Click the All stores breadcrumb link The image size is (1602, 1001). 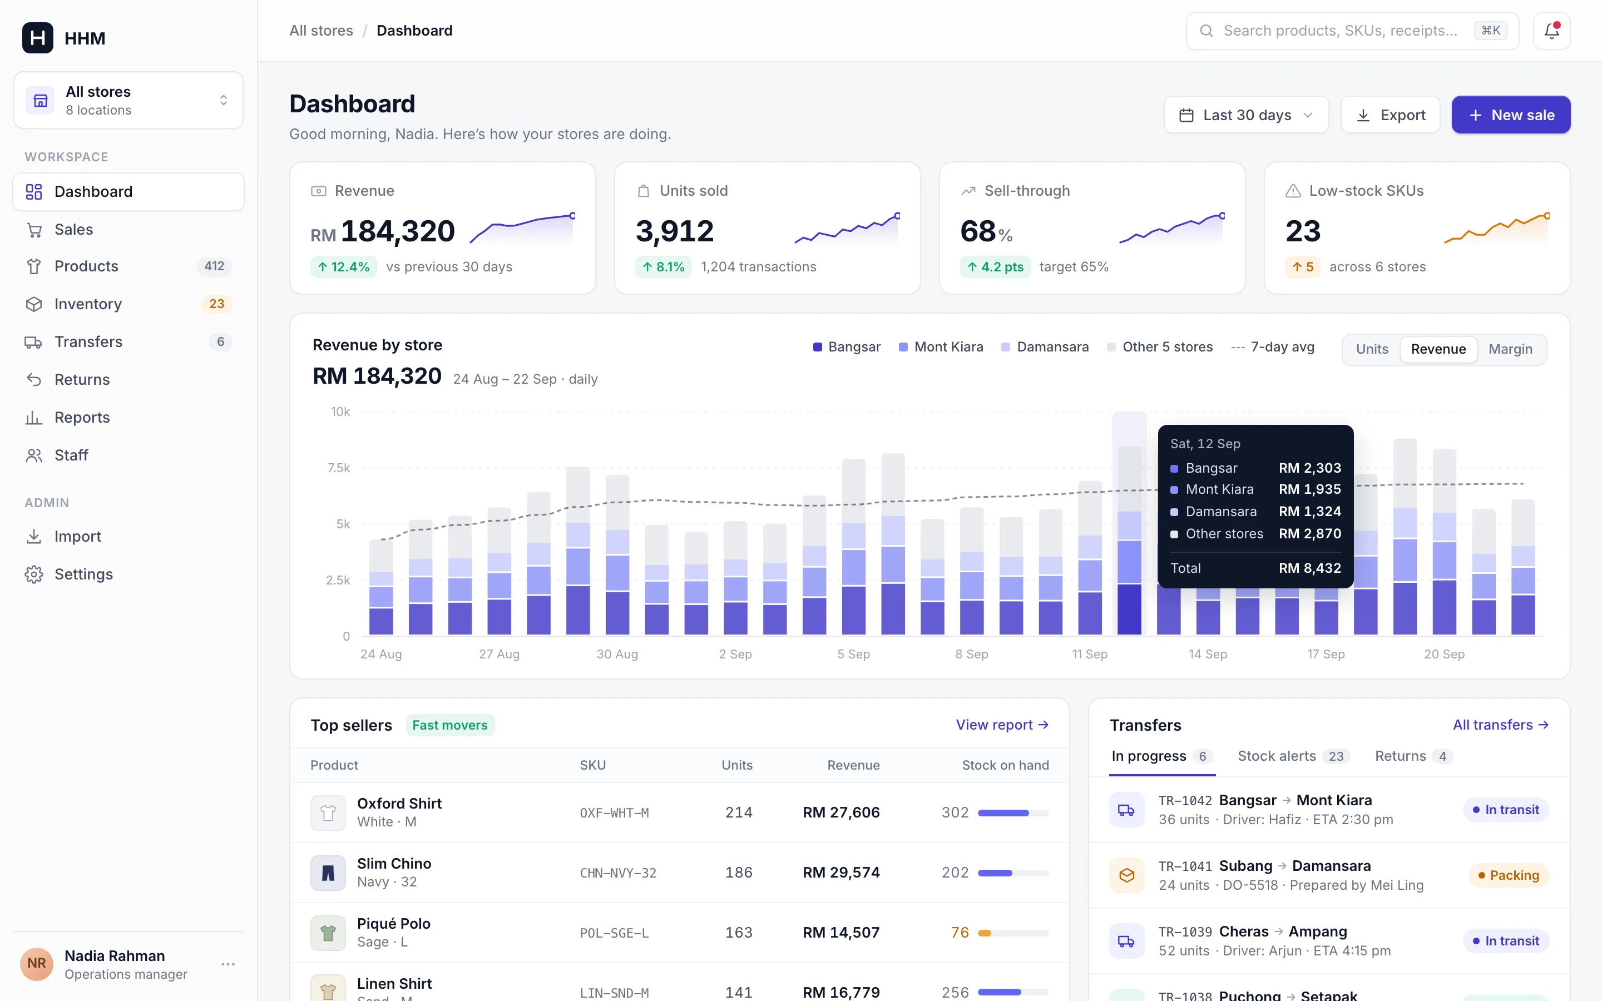[x=321, y=31]
